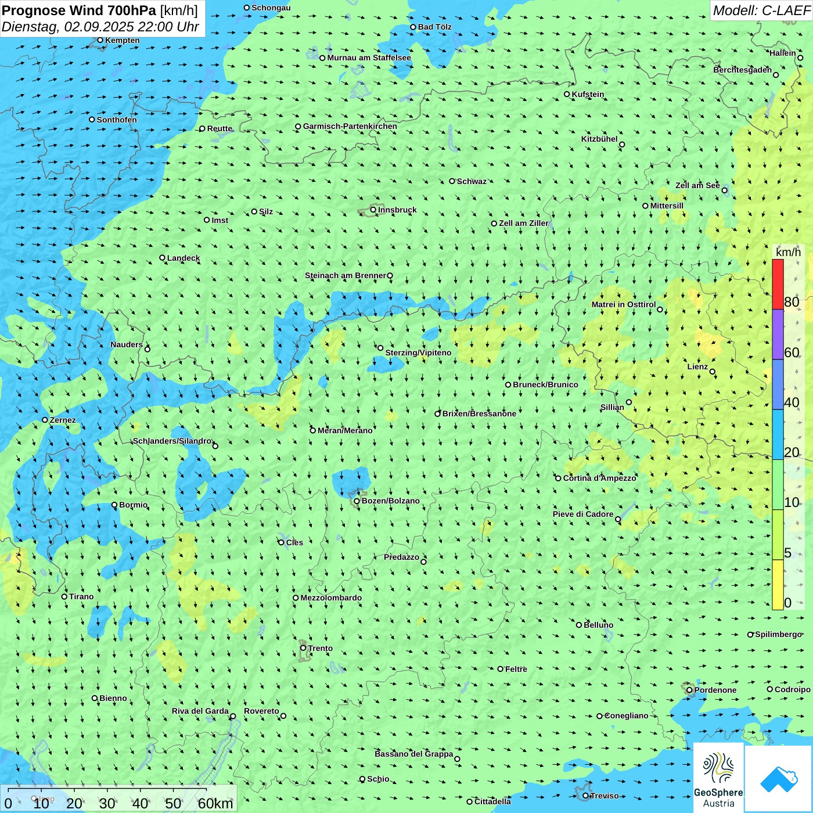Click the blue cloud logo in the corner
The width and height of the screenshot is (813, 813).
[778, 779]
